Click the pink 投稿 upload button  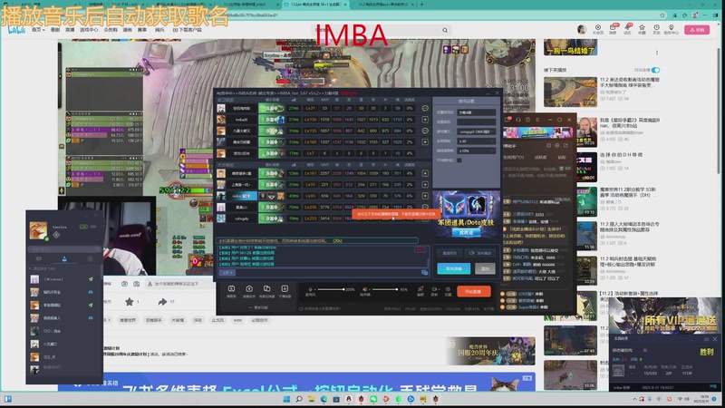(x=697, y=30)
